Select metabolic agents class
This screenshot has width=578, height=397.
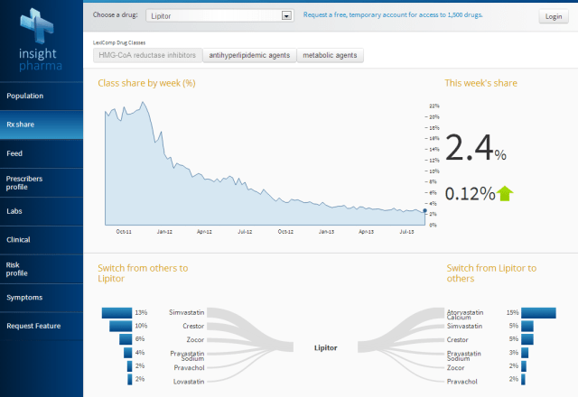(x=330, y=55)
